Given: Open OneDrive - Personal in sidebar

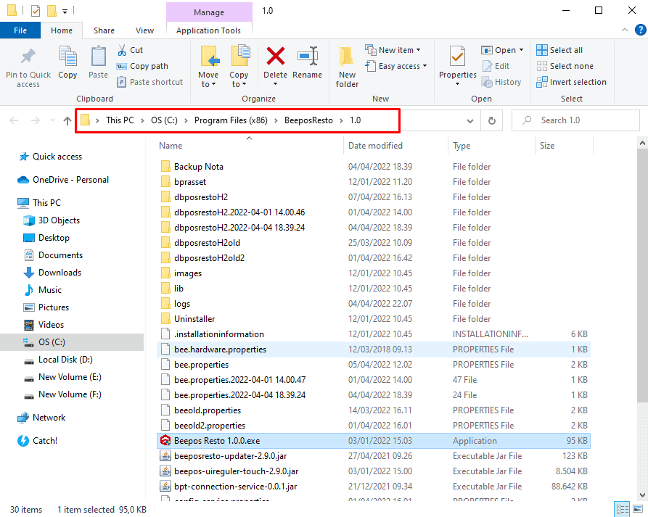Looking at the screenshot, I should point(63,180).
